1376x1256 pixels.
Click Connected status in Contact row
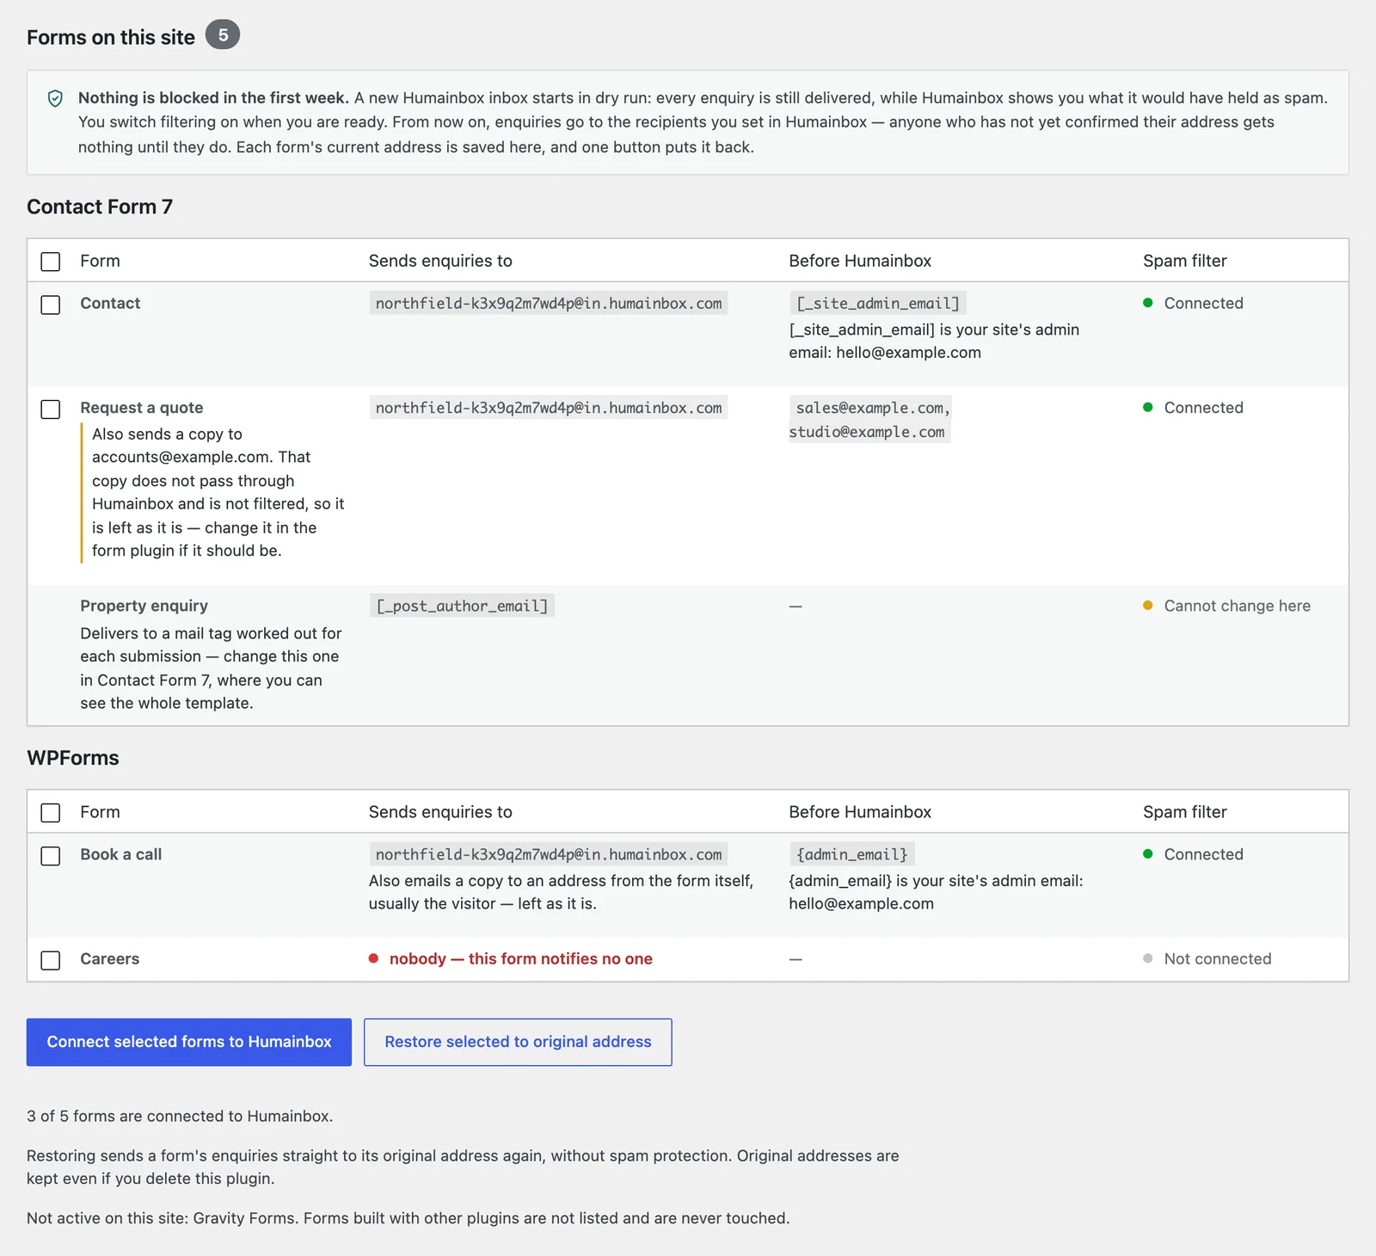click(x=1193, y=303)
